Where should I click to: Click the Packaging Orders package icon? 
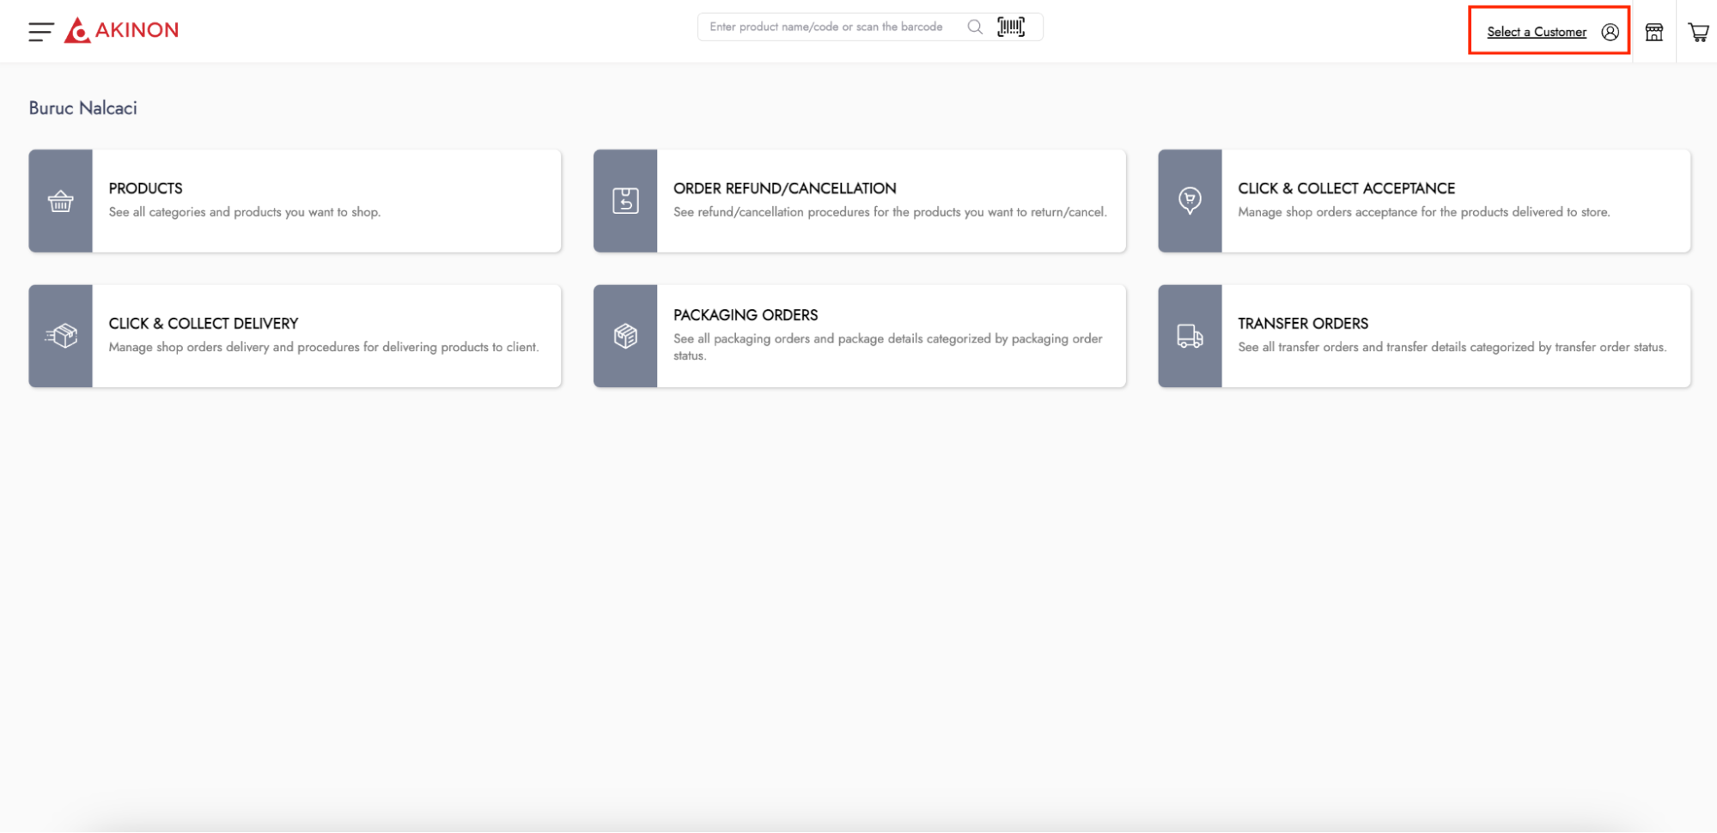tap(625, 336)
